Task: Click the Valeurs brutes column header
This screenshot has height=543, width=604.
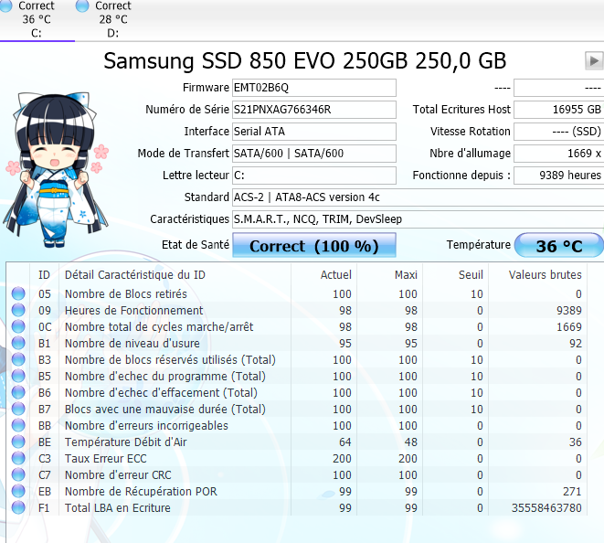Action: pos(537,275)
